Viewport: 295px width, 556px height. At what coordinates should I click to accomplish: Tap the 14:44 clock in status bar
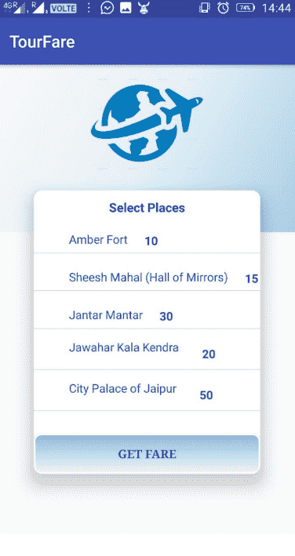point(276,8)
